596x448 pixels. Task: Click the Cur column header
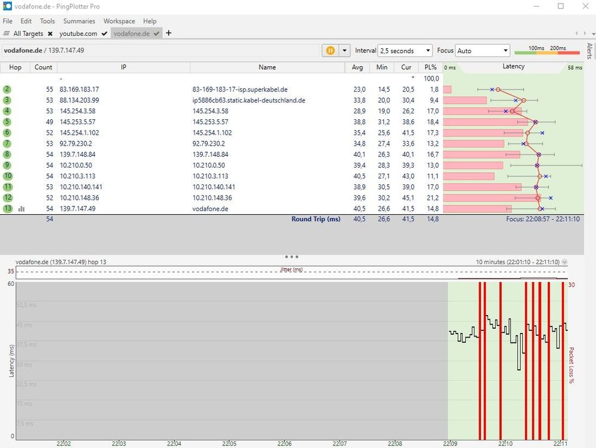pyautogui.click(x=406, y=67)
